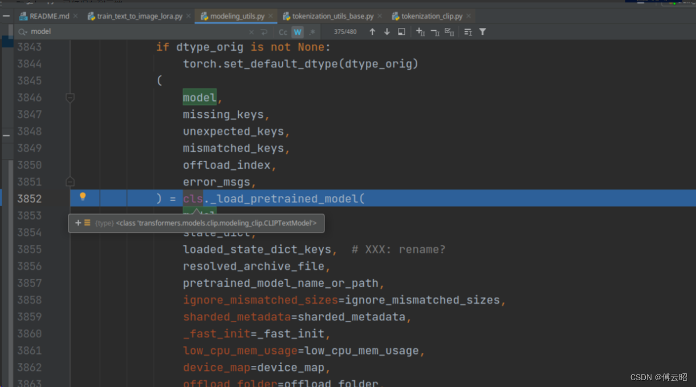Open the search options menu icon

(469, 32)
